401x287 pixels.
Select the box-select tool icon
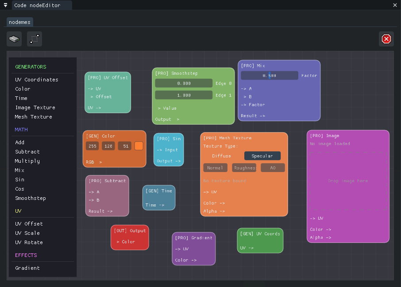point(34,39)
